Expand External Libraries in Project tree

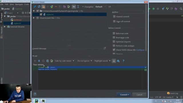[5, 27]
